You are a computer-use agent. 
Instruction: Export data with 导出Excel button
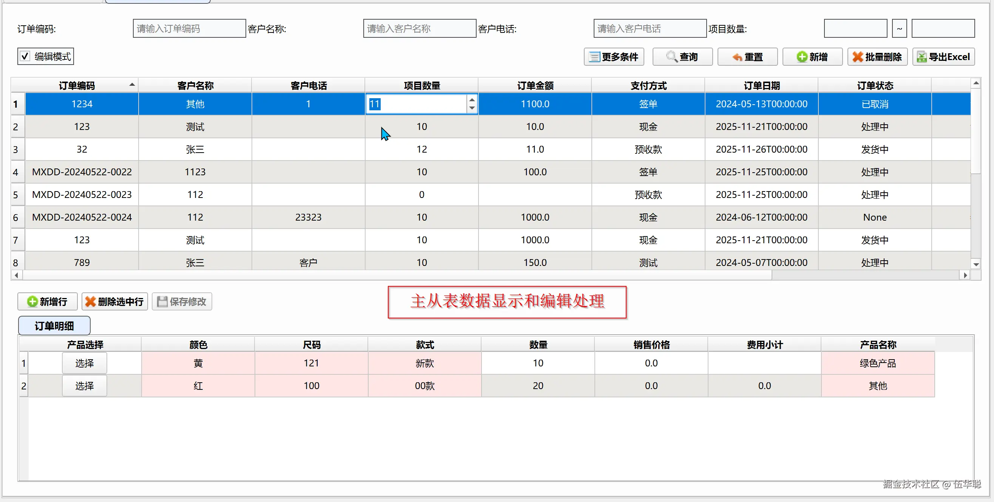(x=943, y=57)
